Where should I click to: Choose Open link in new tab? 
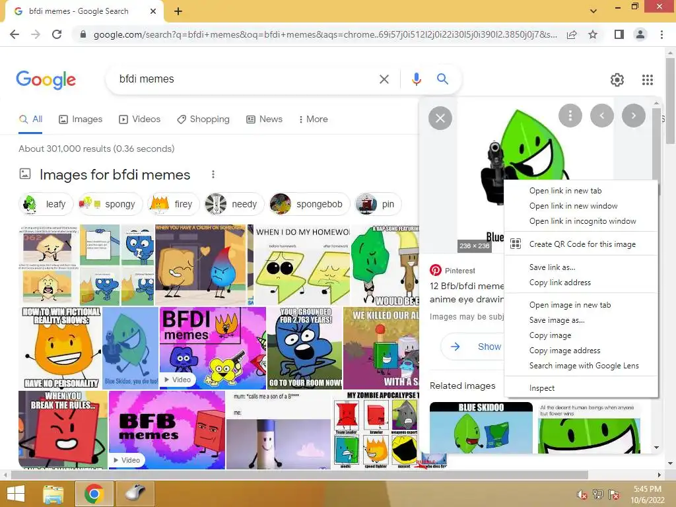coord(581,191)
